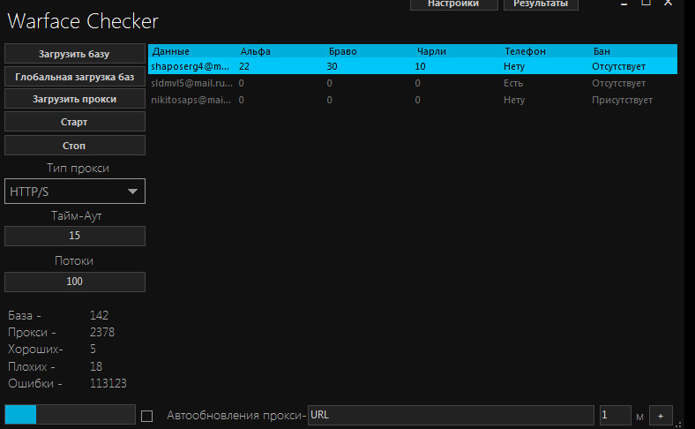Click Браво value 30 in shaposerg4 row

[332, 66]
